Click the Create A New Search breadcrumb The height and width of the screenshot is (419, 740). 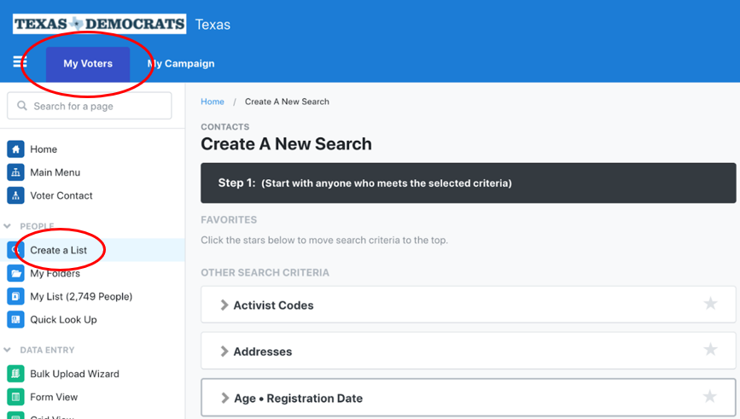coord(287,102)
